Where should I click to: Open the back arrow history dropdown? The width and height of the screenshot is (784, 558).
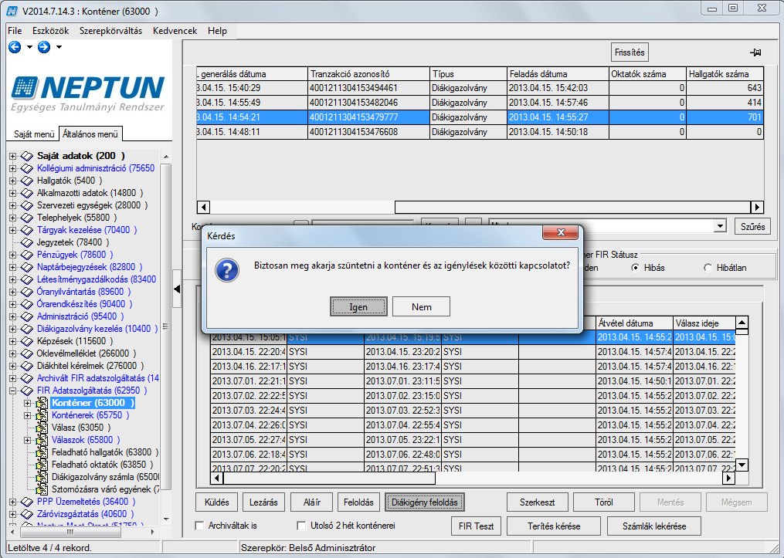(x=29, y=47)
